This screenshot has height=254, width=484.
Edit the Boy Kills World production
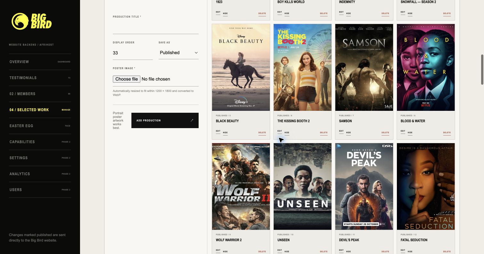(x=280, y=12)
